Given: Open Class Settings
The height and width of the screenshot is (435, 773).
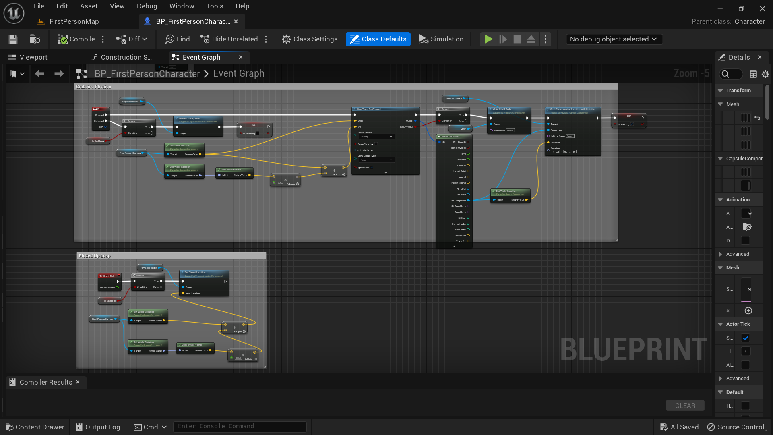Looking at the screenshot, I should 309,39.
